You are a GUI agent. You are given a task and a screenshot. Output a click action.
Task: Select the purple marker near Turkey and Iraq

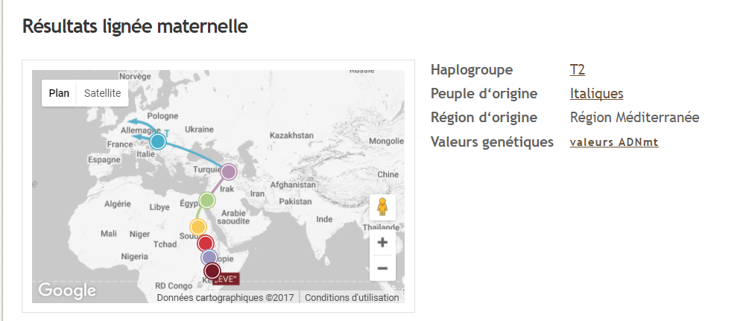tap(229, 172)
